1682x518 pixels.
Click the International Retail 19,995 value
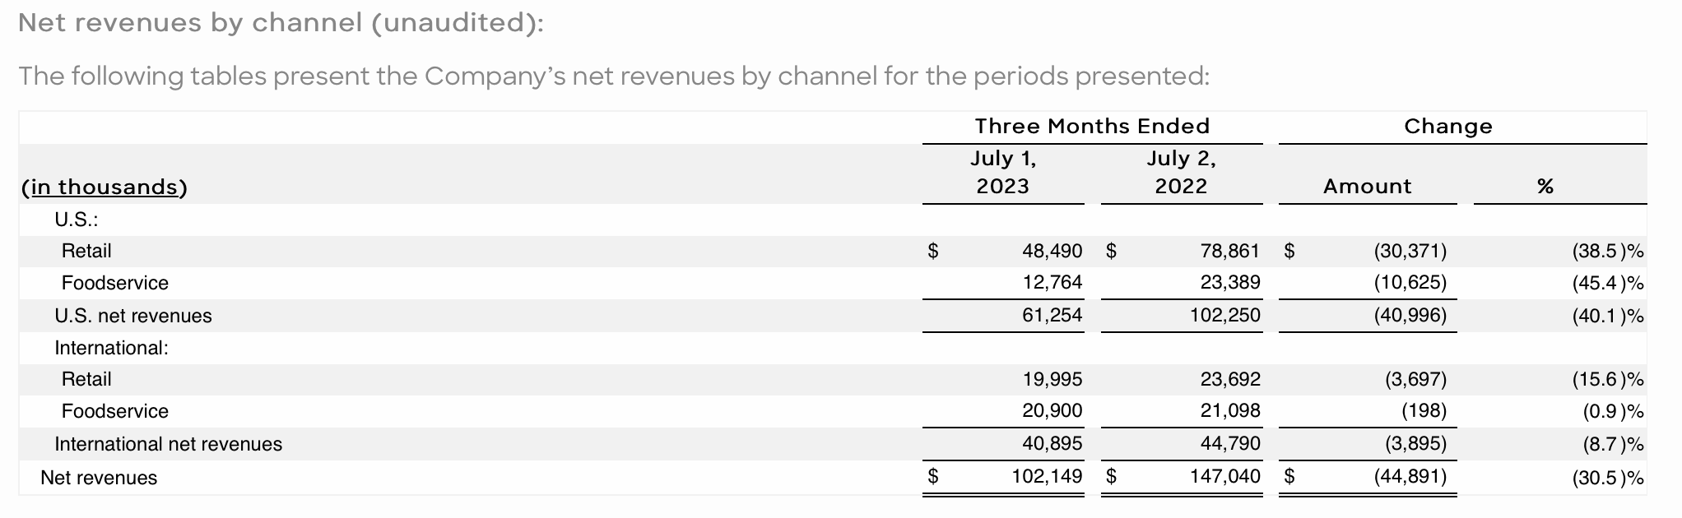(x=1052, y=379)
